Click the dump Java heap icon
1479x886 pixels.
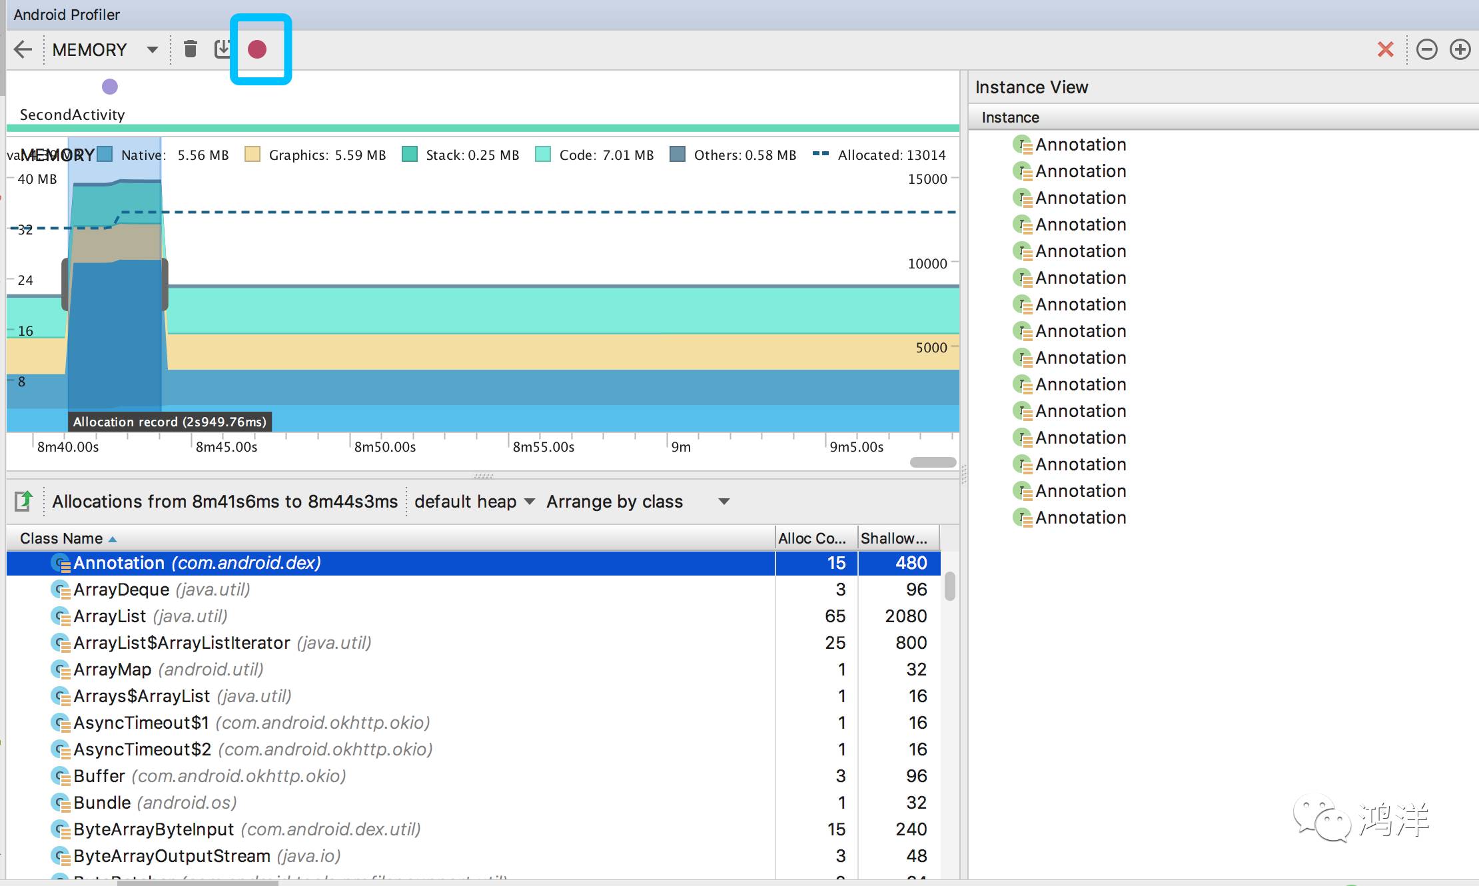pos(223,49)
